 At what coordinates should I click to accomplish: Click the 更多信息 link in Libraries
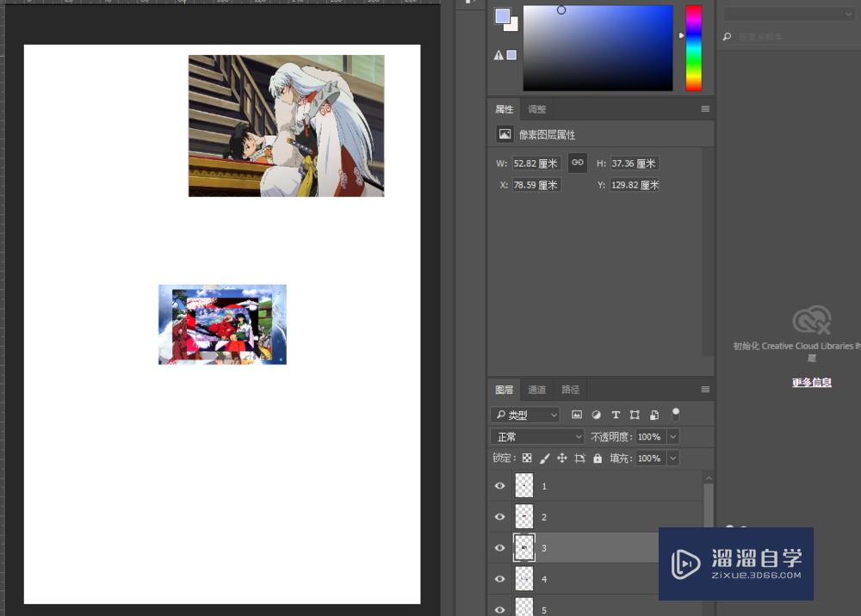click(812, 382)
